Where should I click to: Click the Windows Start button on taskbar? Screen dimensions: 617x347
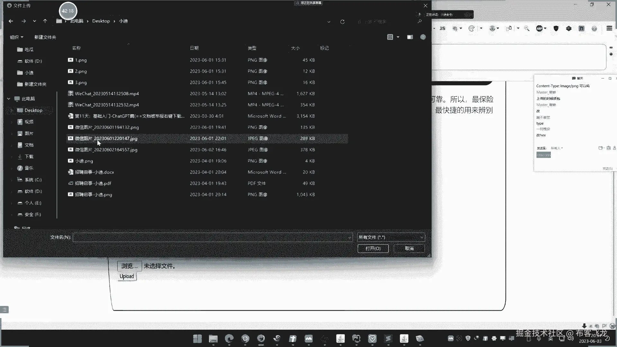[x=197, y=338]
